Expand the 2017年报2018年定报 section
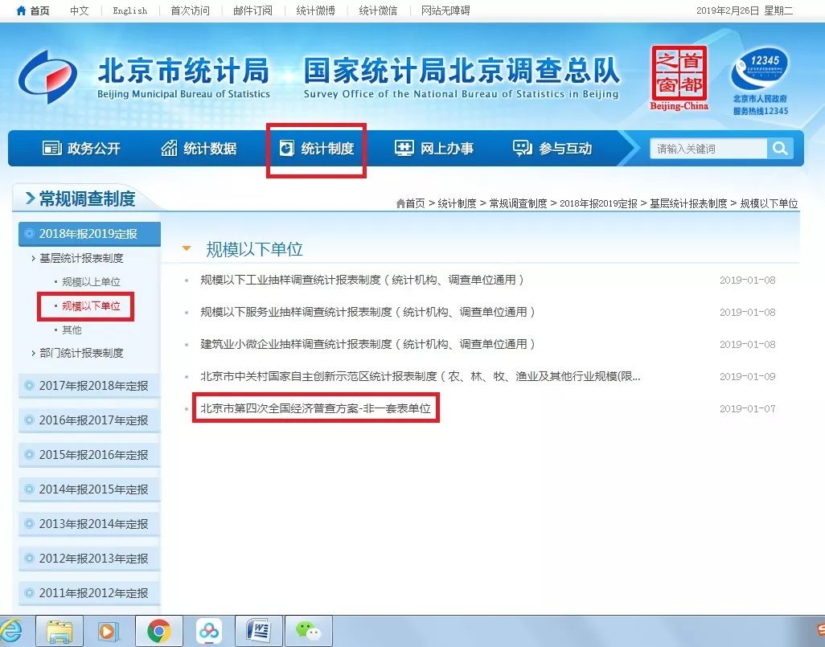The image size is (825, 647). (x=92, y=386)
